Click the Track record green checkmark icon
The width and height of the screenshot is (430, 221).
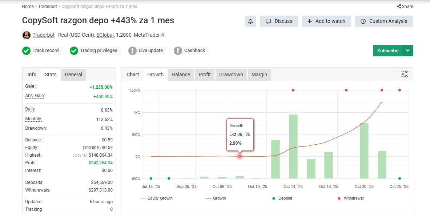26,51
